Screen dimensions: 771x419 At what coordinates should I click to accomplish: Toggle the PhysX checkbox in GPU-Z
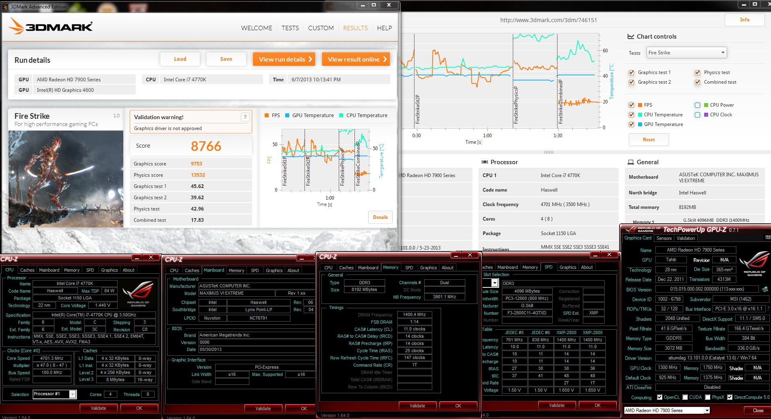point(707,397)
